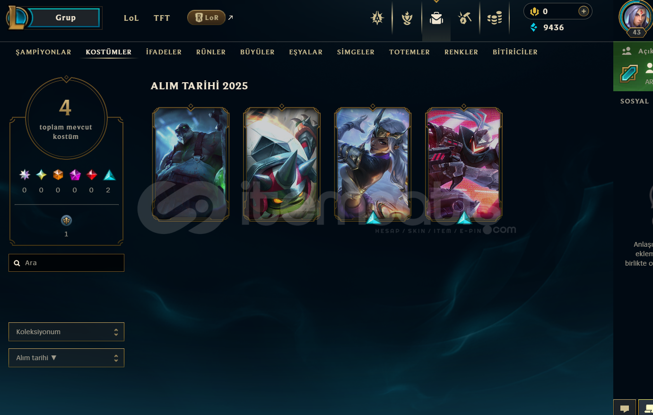Open the Alım tarihi sort dropdown
Screen dimensions: 653x415
(66, 358)
